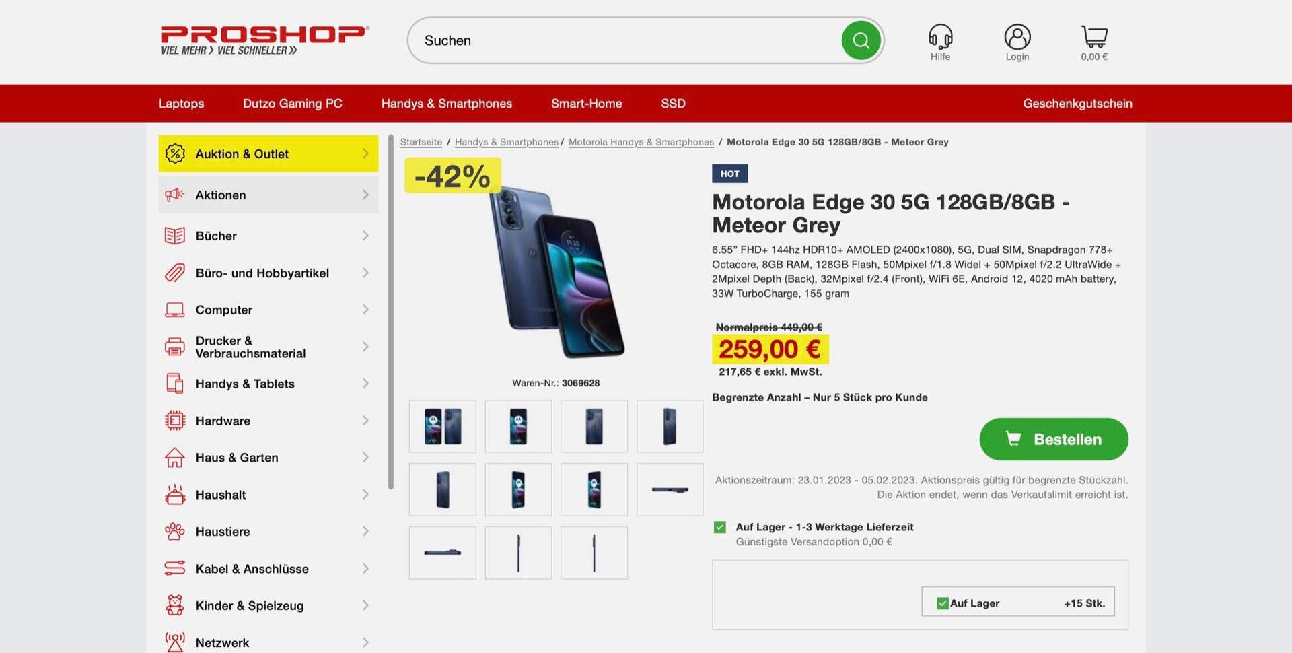Click the Haustiere paw icon
This screenshot has width=1292, height=653.
(x=175, y=531)
